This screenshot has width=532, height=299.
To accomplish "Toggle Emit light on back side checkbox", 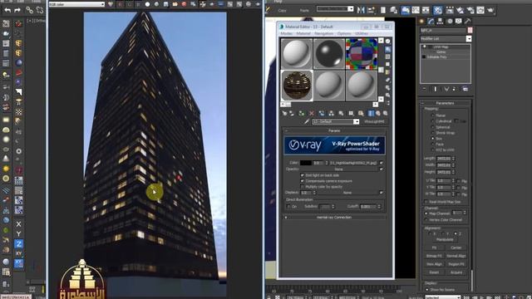I will point(302,175).
